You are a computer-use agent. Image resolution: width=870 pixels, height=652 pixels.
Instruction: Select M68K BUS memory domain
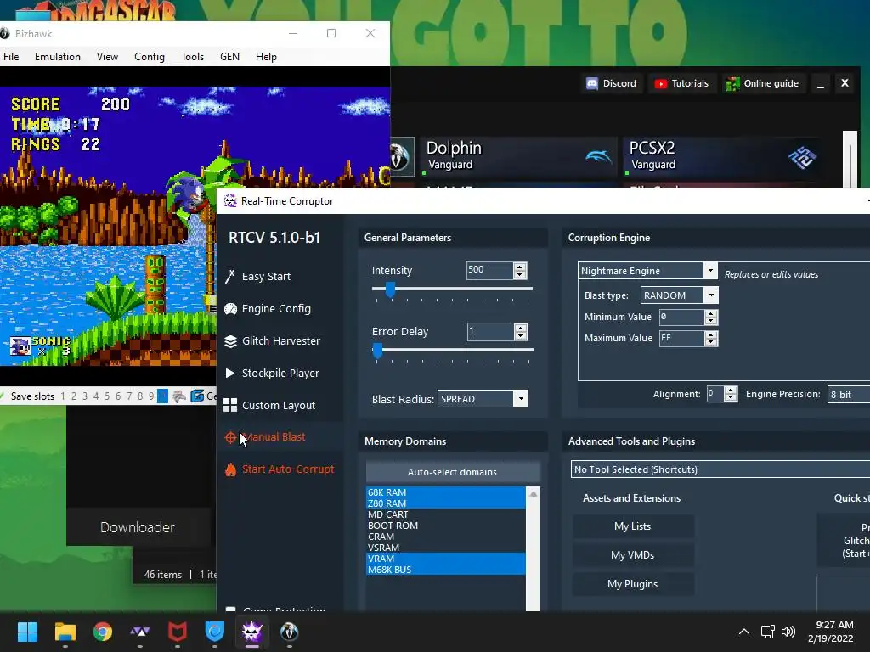tap(445, 570)
